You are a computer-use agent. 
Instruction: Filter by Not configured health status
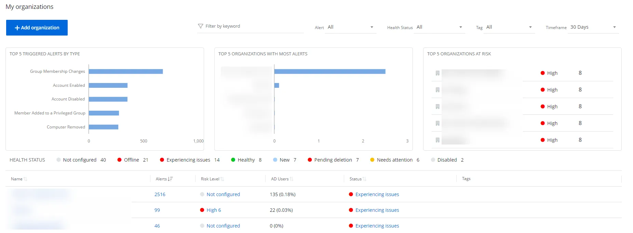point(81,160)
